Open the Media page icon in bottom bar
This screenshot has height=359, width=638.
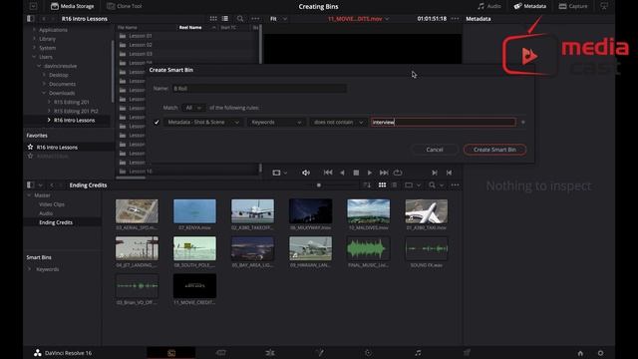(x=171, y=353)
